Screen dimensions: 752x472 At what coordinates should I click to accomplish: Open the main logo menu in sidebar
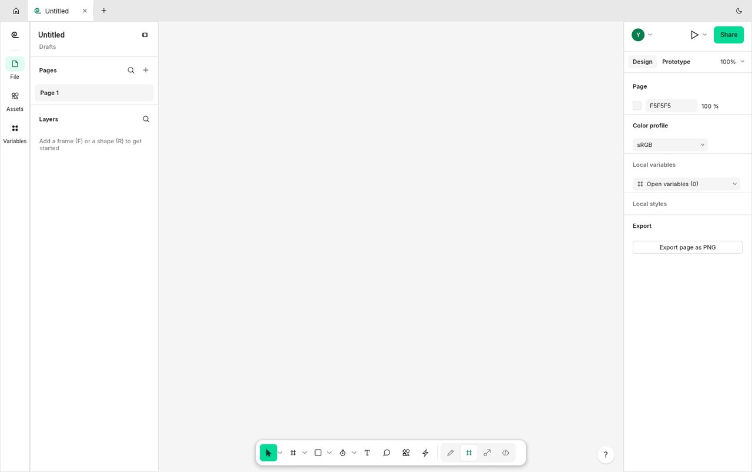pos(15,35)
